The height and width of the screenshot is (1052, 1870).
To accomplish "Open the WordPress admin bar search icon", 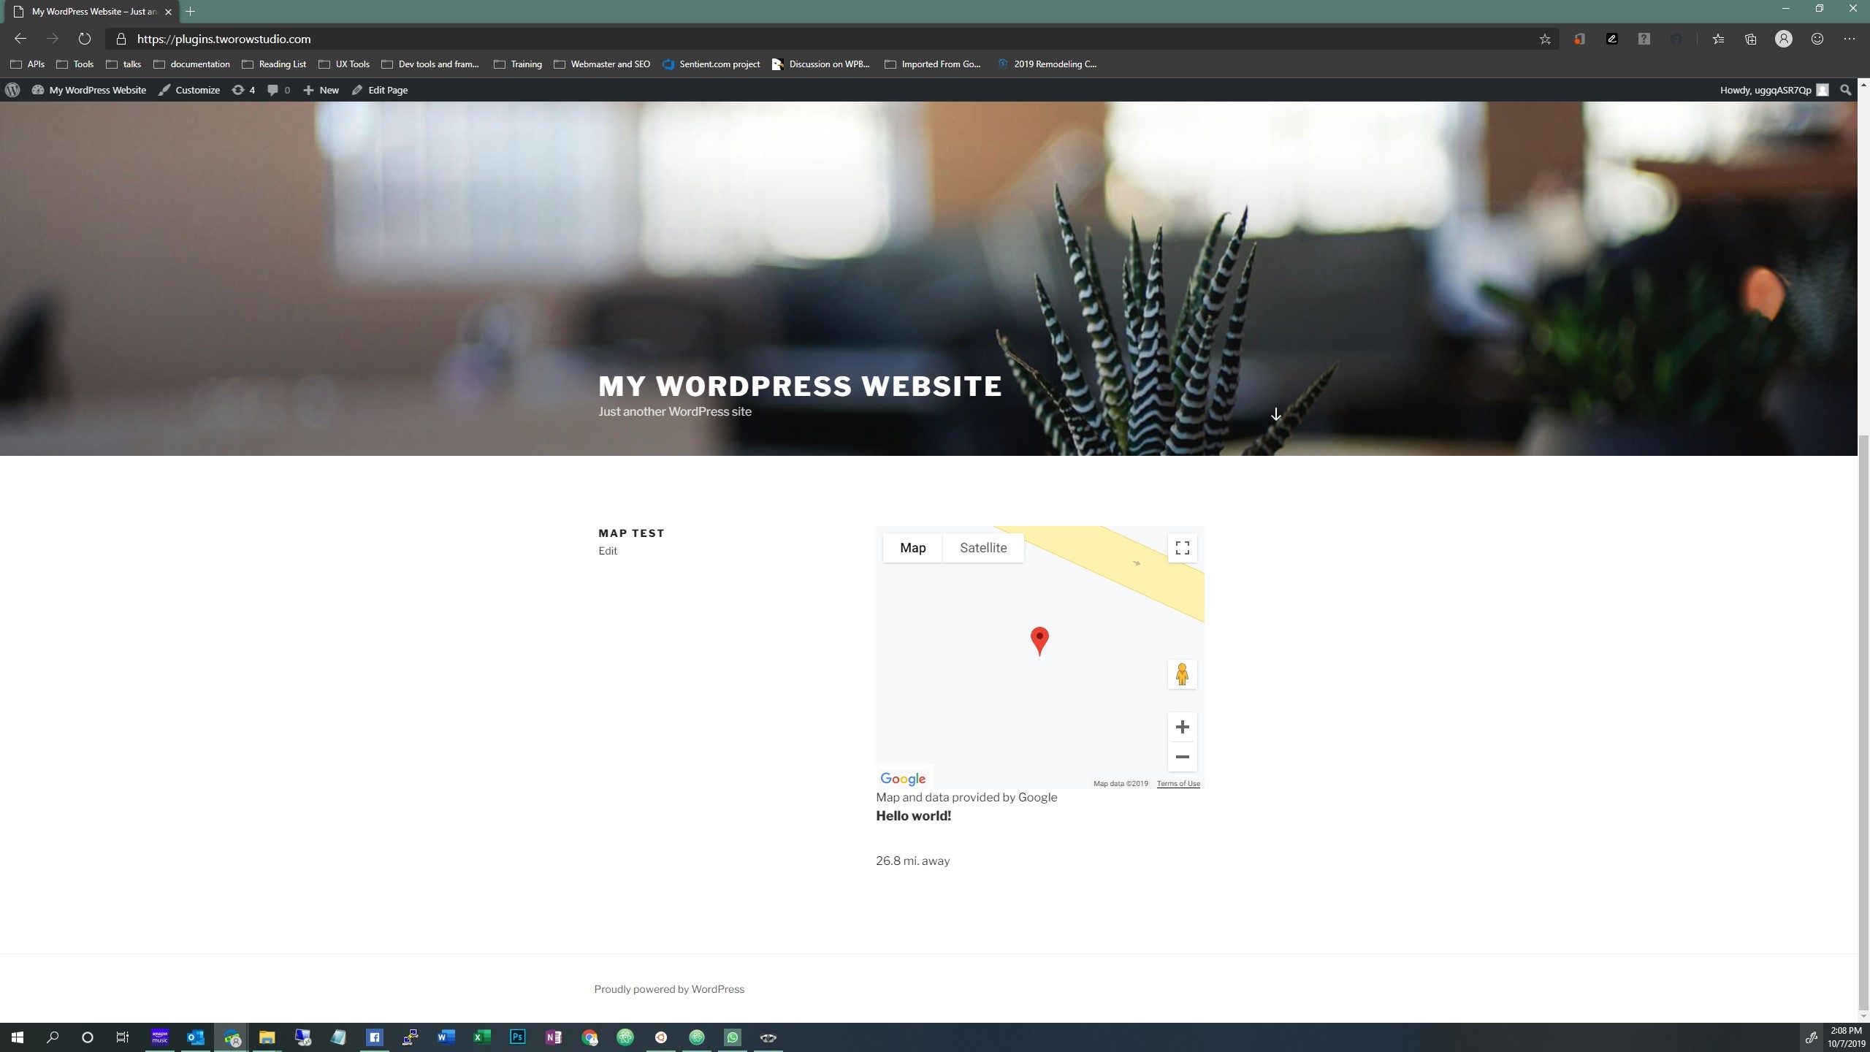I will pos(1846,90).
